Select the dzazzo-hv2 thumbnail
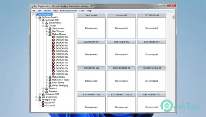206x117 pixels. pos(121,26)
